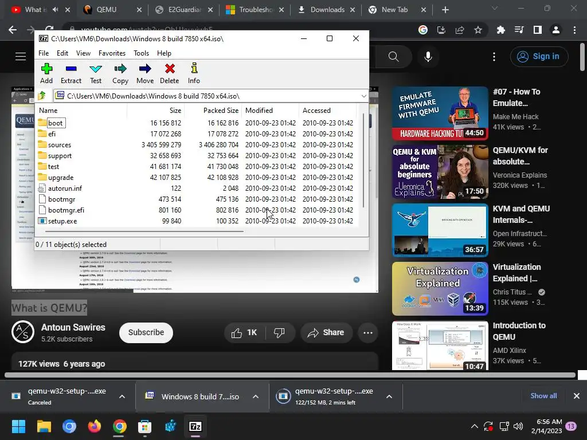587x440 pixels.
Task: Switch to the QEMU browser tab
Action: (x=111, y=10)
